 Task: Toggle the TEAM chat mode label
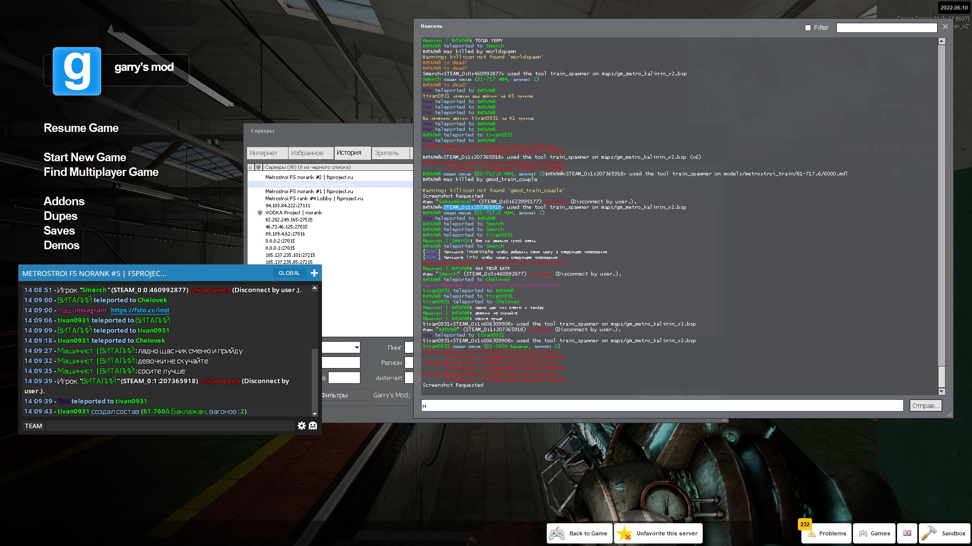coord(33,426)
